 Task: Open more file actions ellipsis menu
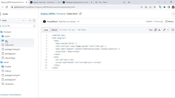point(174,14)
